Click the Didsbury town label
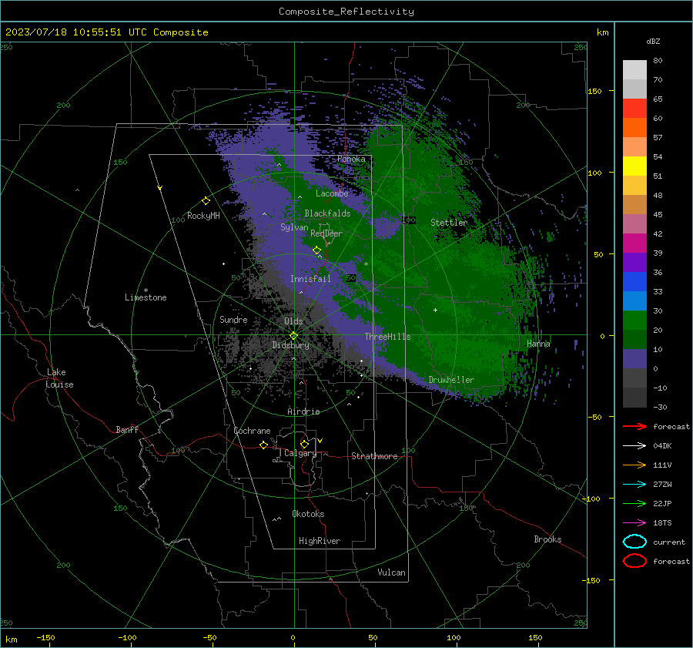The height and width of the screenshot is (648, 693). click(290, 345)
